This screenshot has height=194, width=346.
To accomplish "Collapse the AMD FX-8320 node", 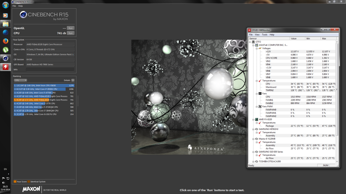I will (x=253, y=119).
